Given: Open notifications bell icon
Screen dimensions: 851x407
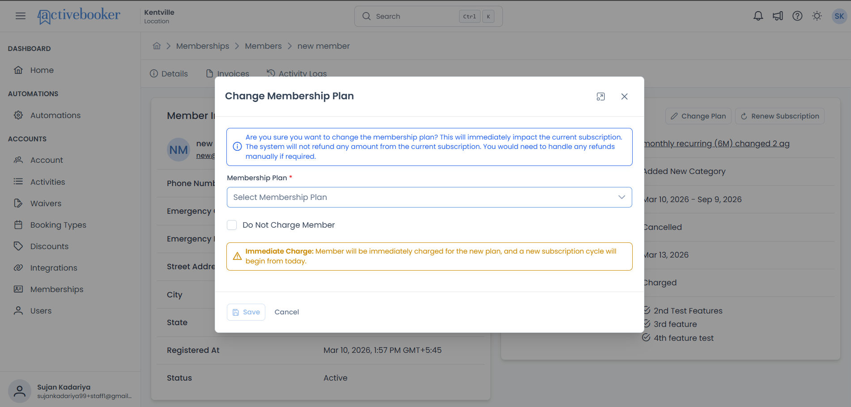Looking at the screenshot, I should click(x=758, y=16).
